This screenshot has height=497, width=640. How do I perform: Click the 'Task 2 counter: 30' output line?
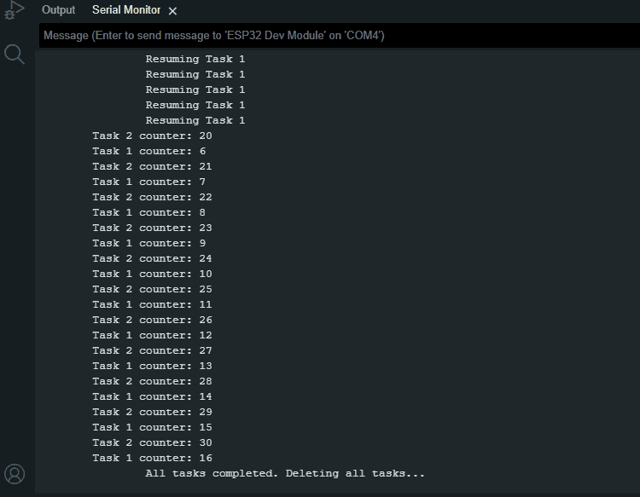[x=152, y=442]
